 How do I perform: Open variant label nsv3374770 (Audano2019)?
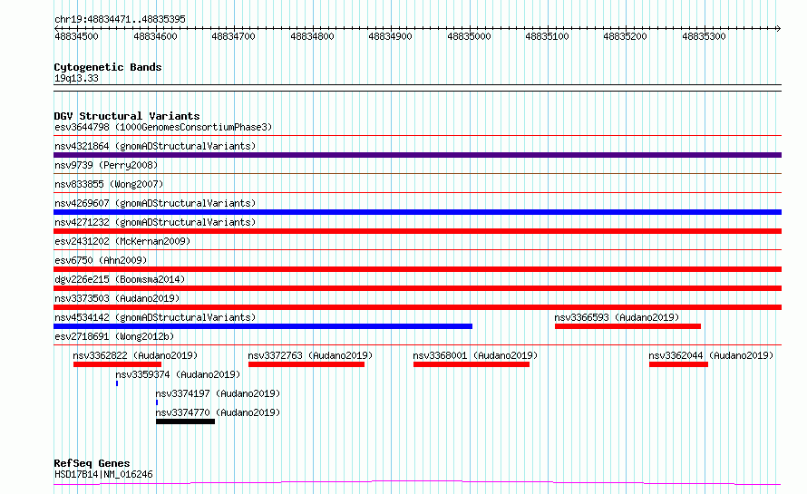point(218,412)
